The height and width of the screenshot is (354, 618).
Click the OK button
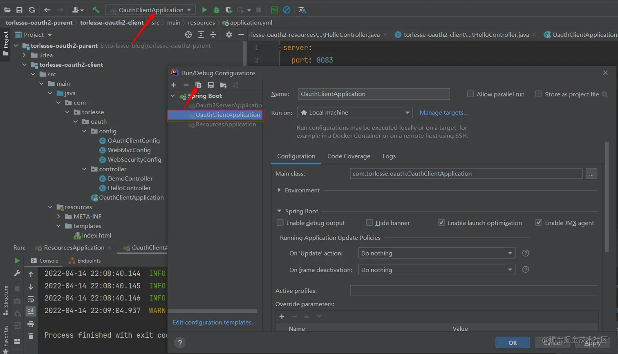click(x=513, y=343)
